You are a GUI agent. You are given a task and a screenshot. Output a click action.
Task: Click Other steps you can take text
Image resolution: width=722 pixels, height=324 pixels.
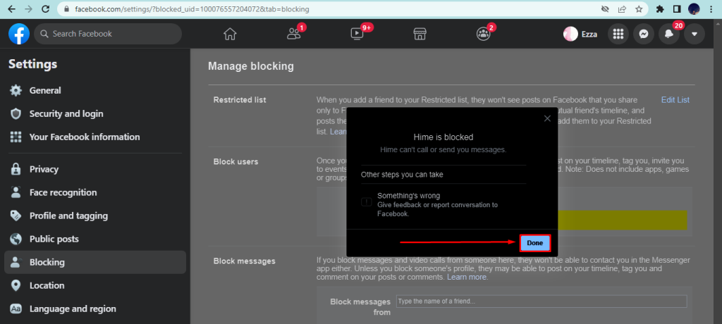402,175
